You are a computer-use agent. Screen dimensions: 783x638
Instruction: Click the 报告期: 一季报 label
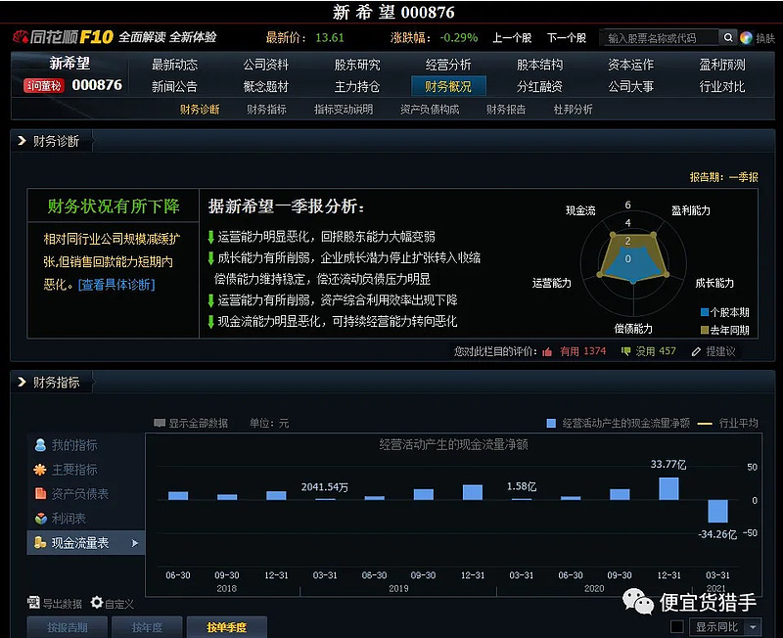723,177
